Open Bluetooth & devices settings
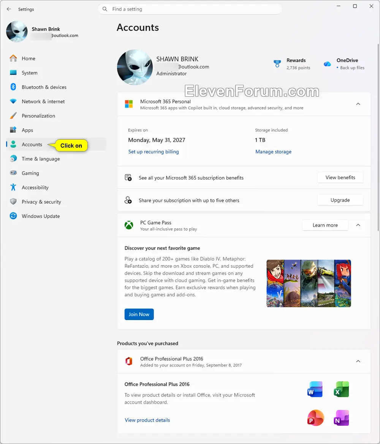 [x=56, y=87]
